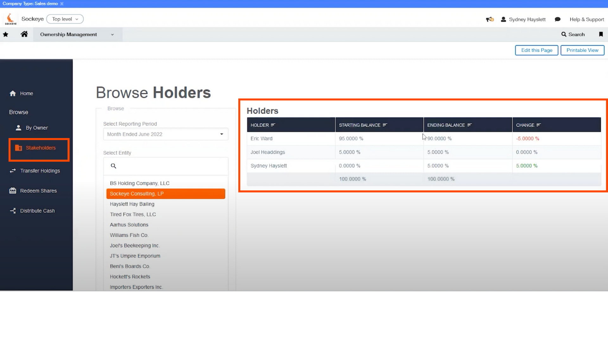Open Redeem Shares

(x=33, y=191)
